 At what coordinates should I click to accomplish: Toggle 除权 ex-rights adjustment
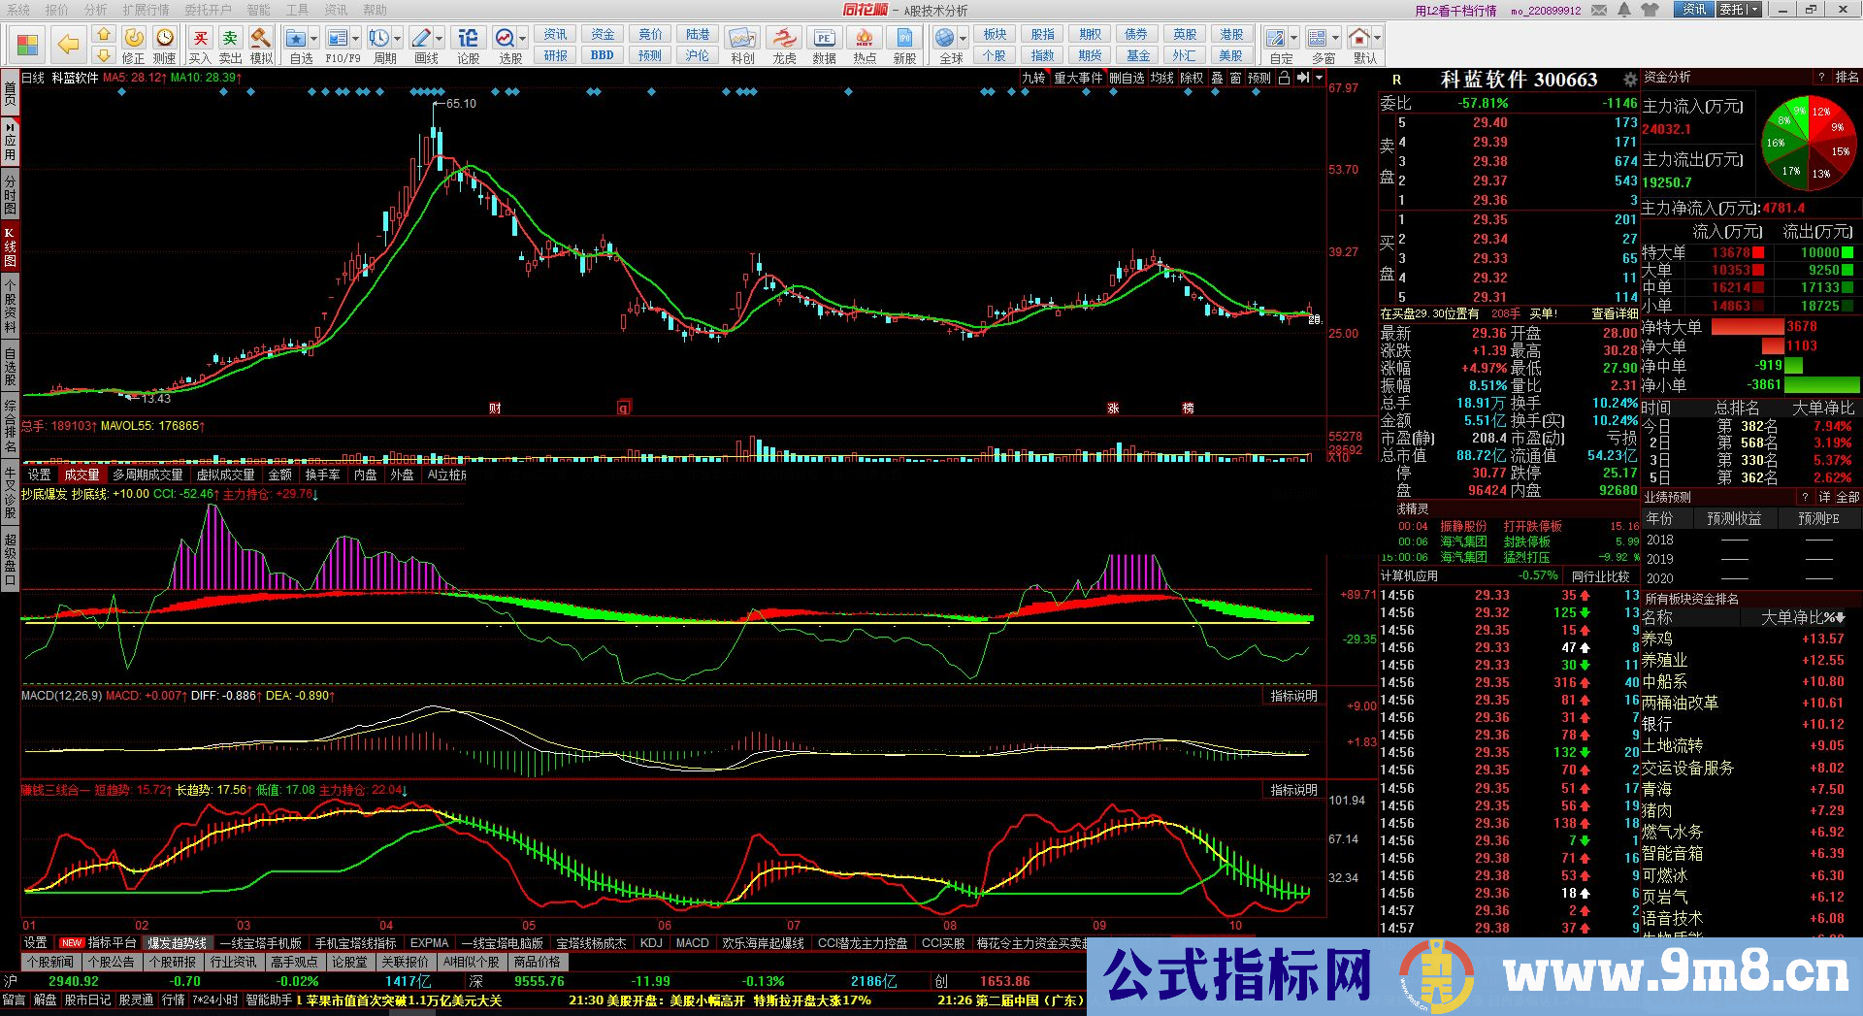(1193, 78)
